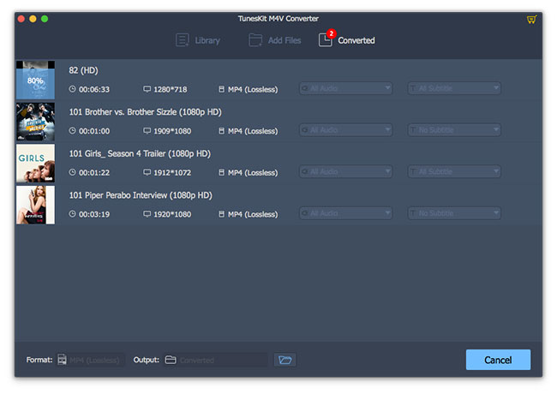Click the shopping cart icon
The image size is (557, 394).
click(x=531, y=19)
